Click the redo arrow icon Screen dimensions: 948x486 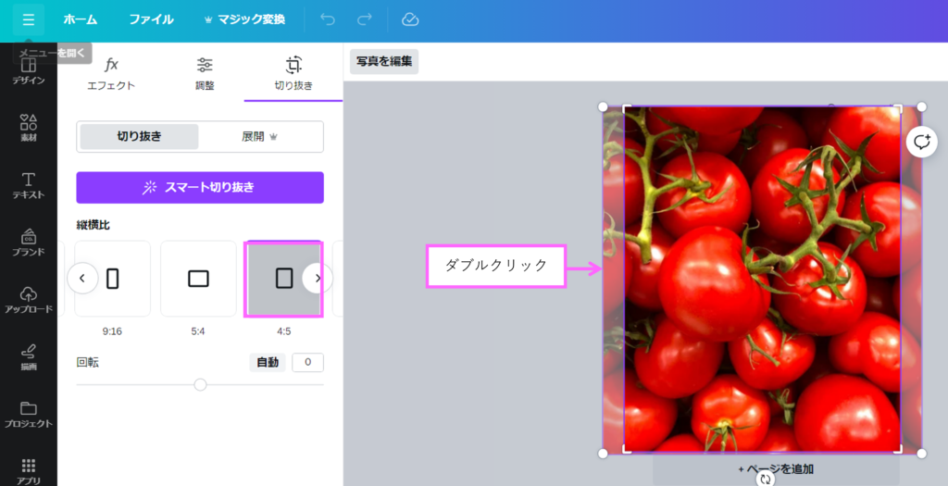[x=365, y=19]
